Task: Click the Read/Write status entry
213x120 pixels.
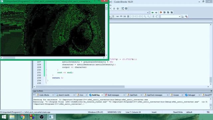Action: click(x=178, y=112)
